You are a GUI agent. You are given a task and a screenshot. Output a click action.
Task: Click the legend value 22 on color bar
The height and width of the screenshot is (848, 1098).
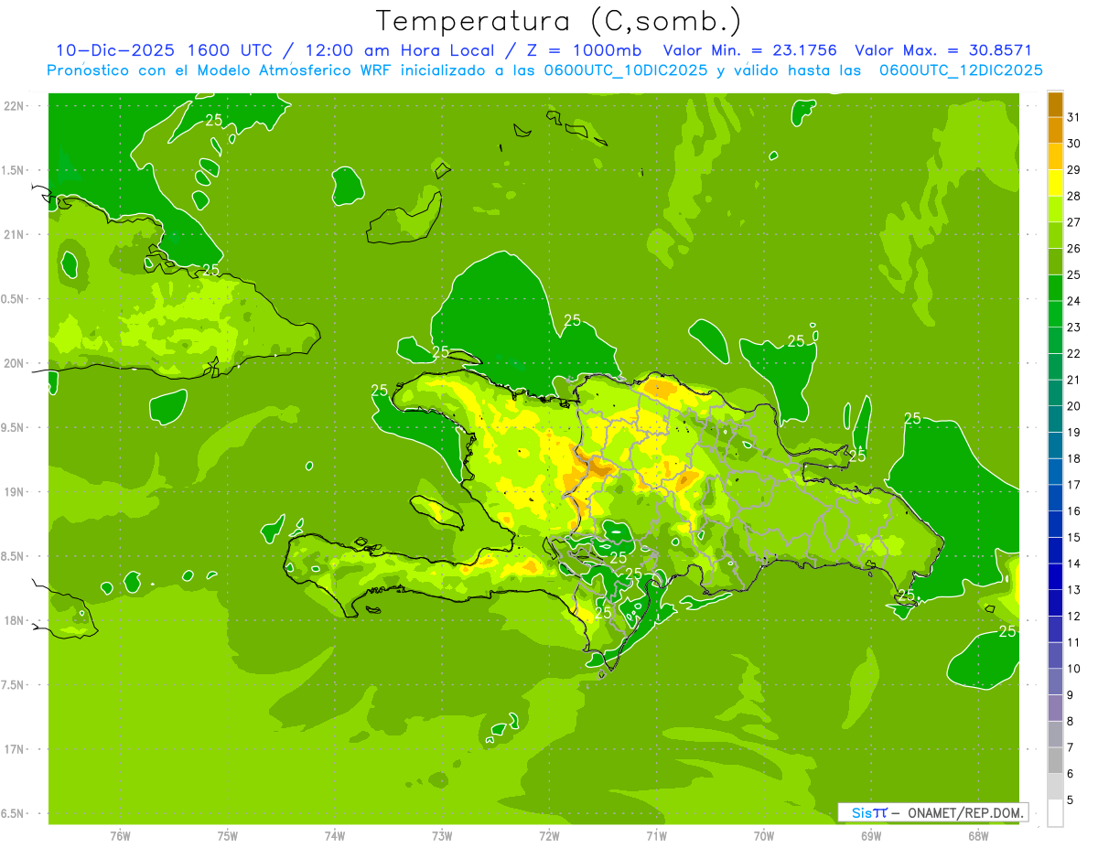coord(1073,353)
